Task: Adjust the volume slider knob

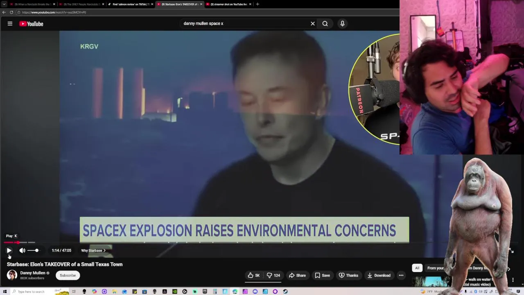Action: click(x=37, y=250)
